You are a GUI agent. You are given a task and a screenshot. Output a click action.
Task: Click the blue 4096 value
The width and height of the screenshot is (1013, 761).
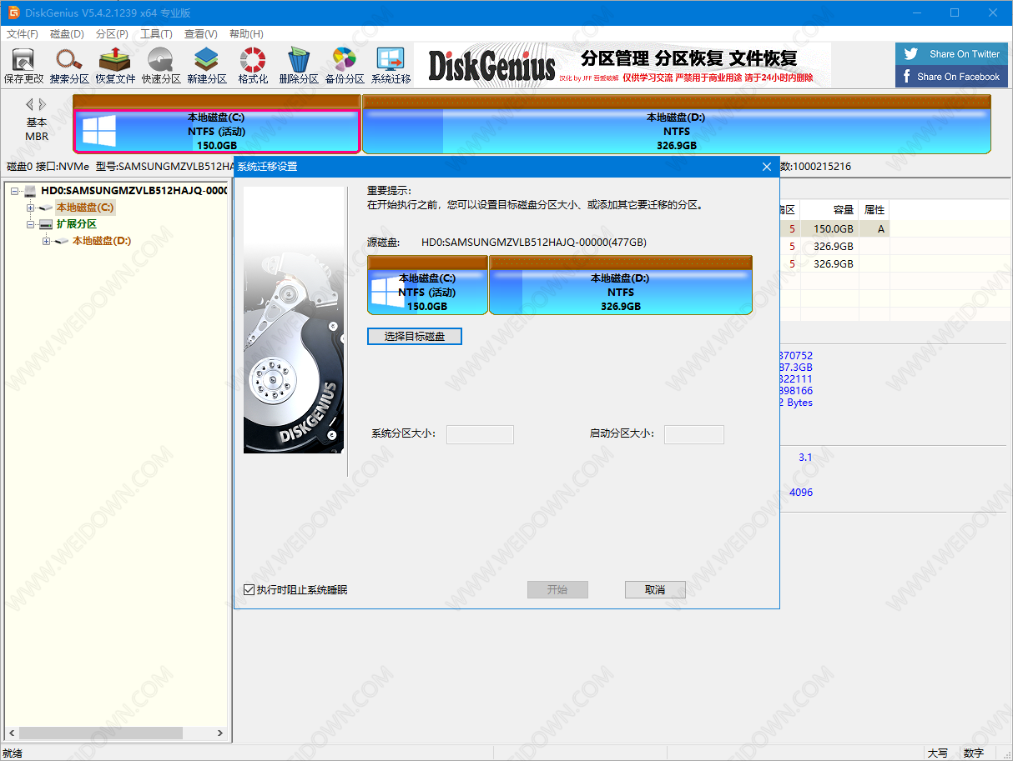(801, 493)
